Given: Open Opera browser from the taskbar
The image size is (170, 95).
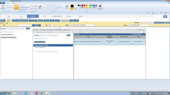Looking at the screenshot, I should click(37, 93).
